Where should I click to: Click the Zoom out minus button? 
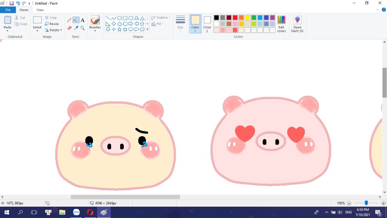(x=349, y=203)
